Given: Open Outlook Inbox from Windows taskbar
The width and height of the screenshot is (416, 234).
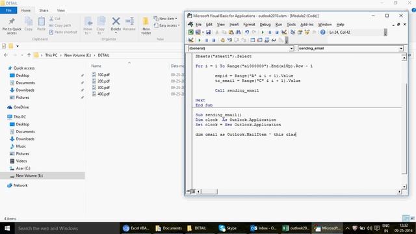Looking at the screenshot, I should click(263, 228).
